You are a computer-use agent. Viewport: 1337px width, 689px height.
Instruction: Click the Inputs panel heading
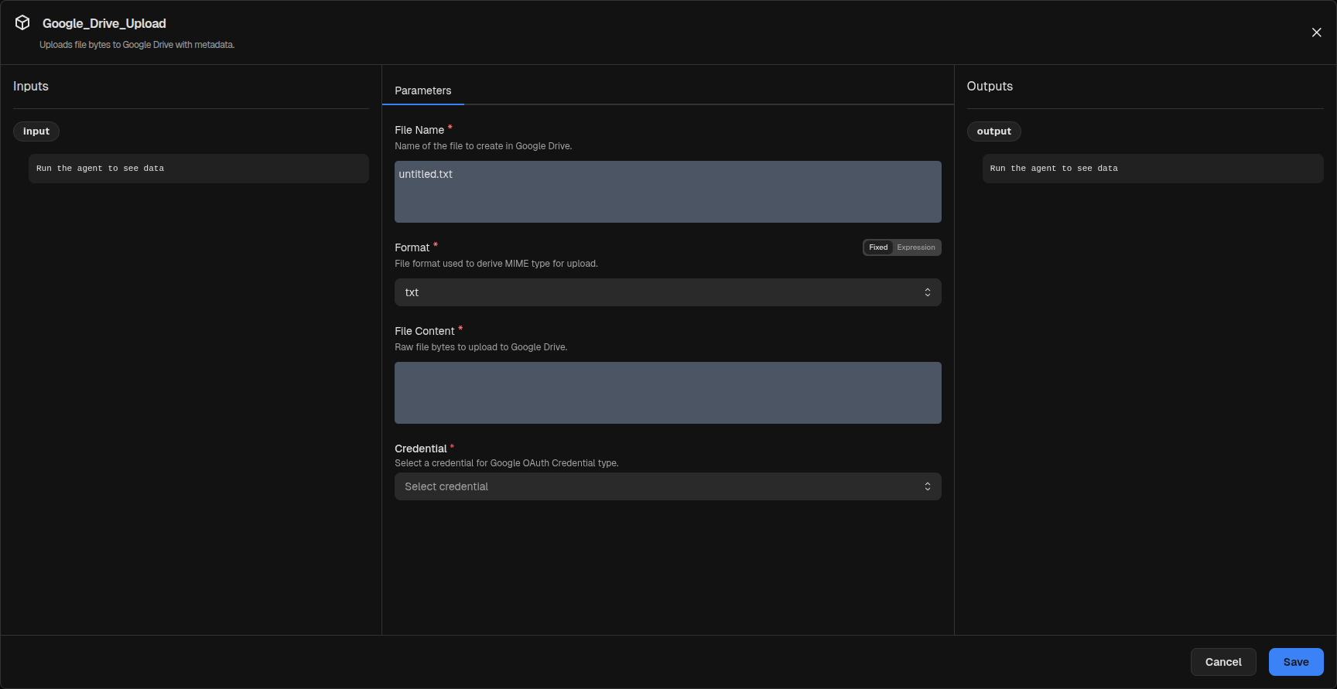[31, 86]
